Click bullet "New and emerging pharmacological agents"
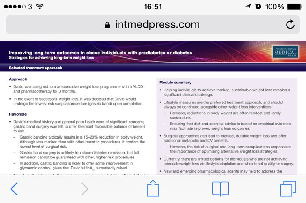The height and width of the screenshot is (203, 306). (223, 171)
